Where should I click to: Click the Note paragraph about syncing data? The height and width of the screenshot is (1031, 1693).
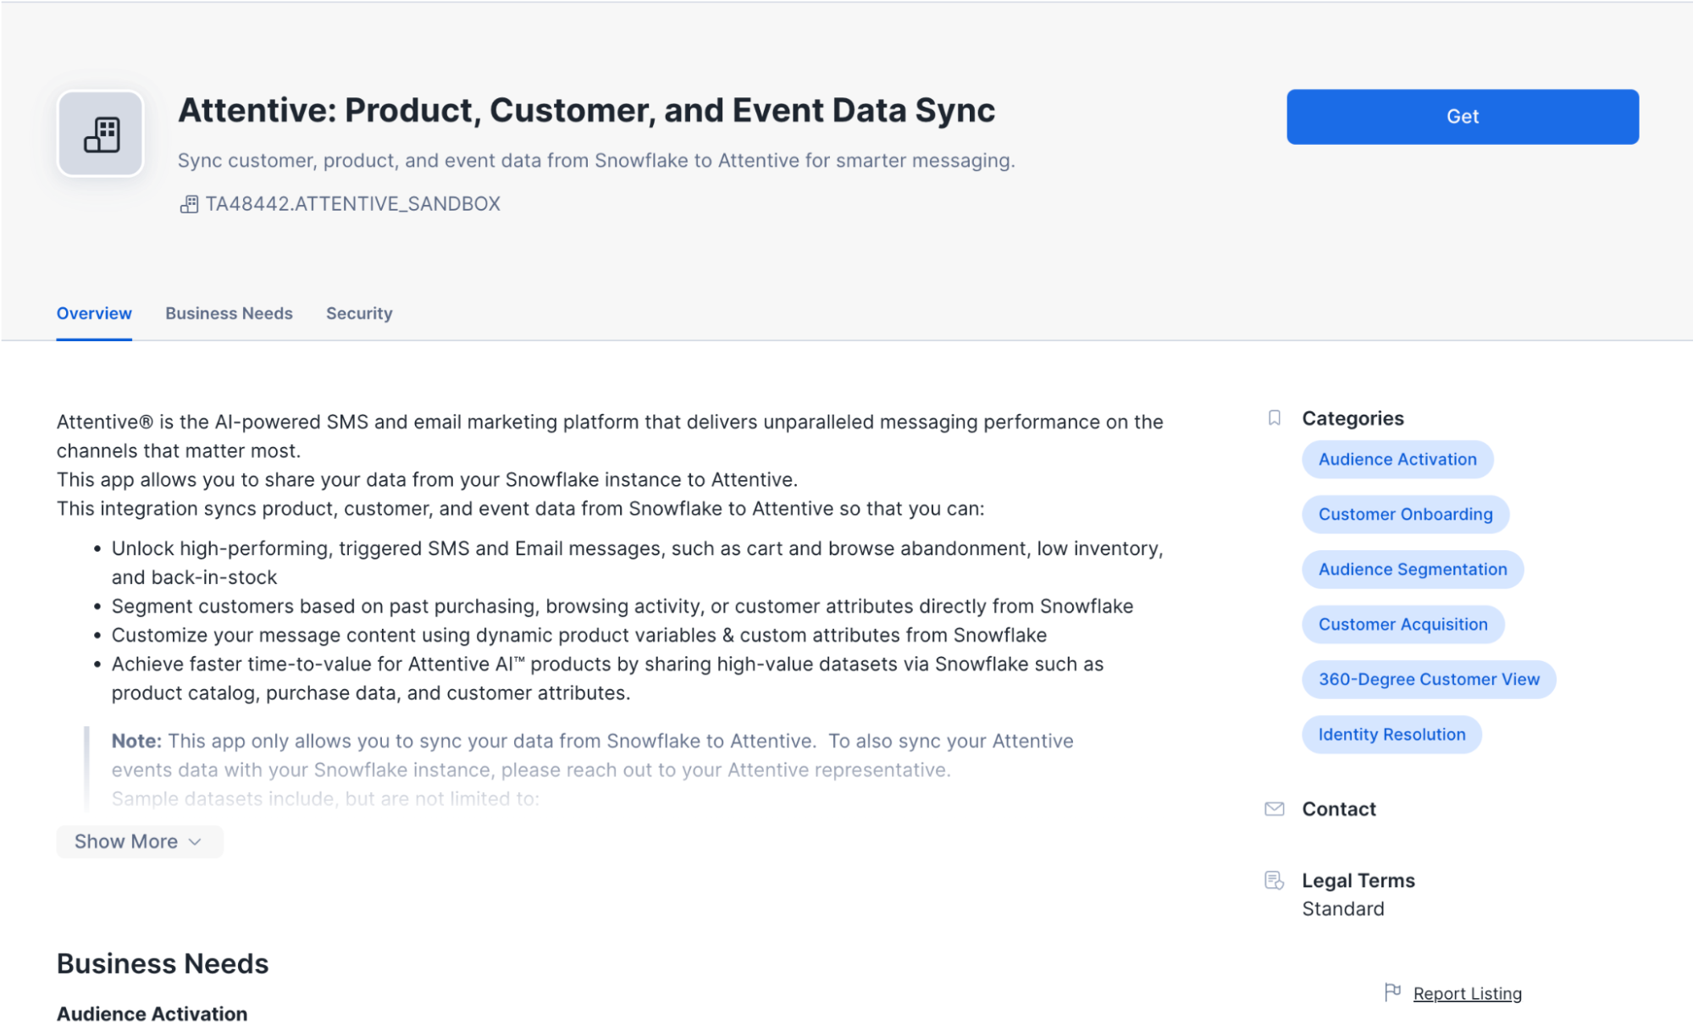pyautogui.click(x=592, y=755)
